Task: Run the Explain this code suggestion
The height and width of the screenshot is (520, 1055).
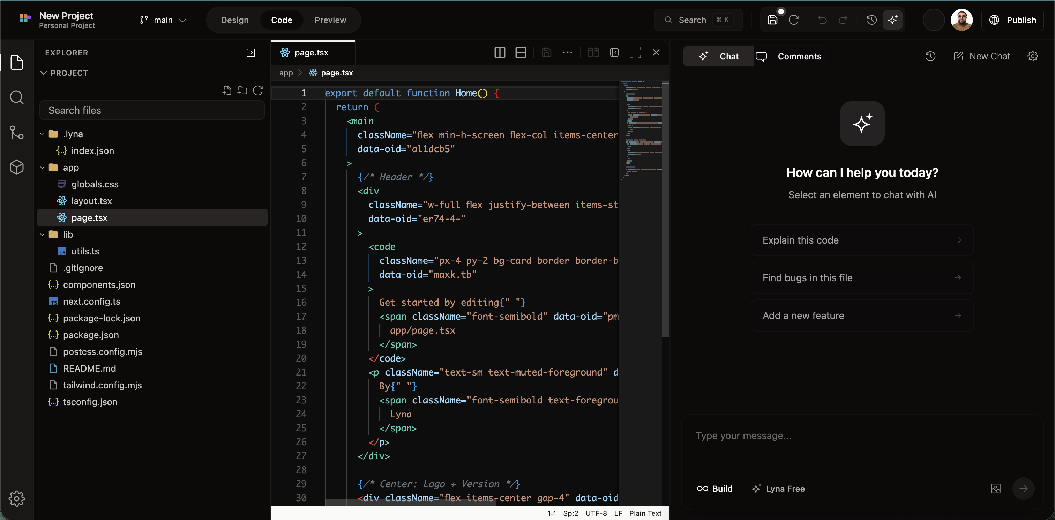Action: tap(861, 240)
